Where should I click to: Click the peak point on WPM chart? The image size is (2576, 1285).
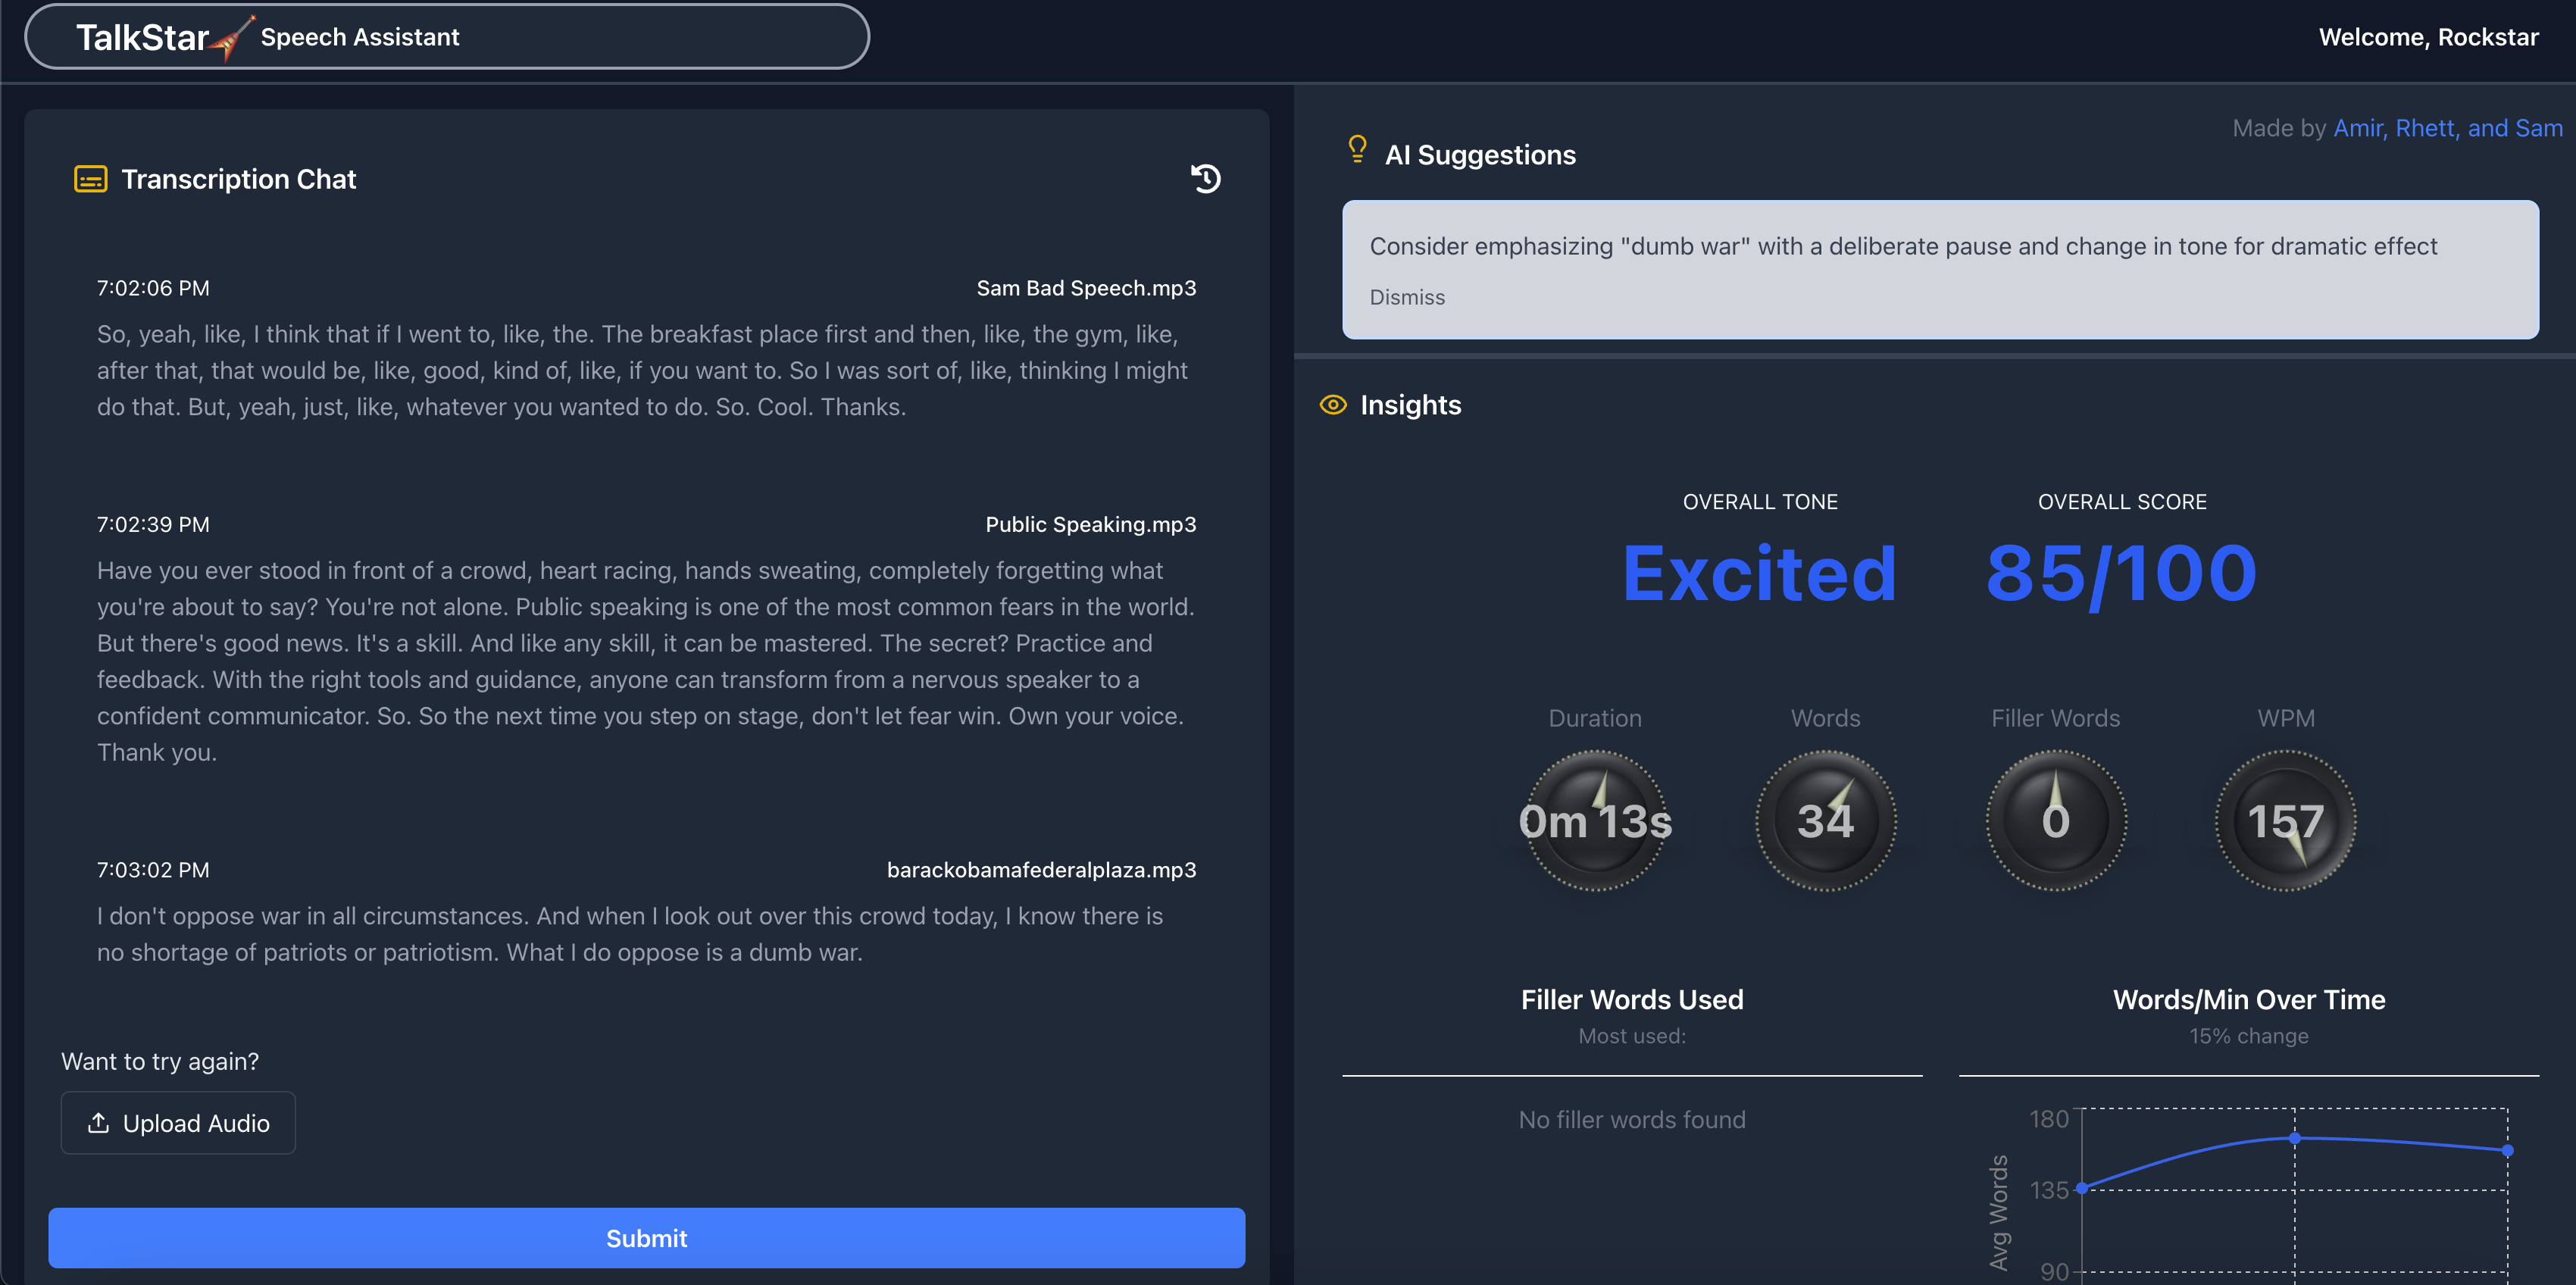(2294, 1138)
